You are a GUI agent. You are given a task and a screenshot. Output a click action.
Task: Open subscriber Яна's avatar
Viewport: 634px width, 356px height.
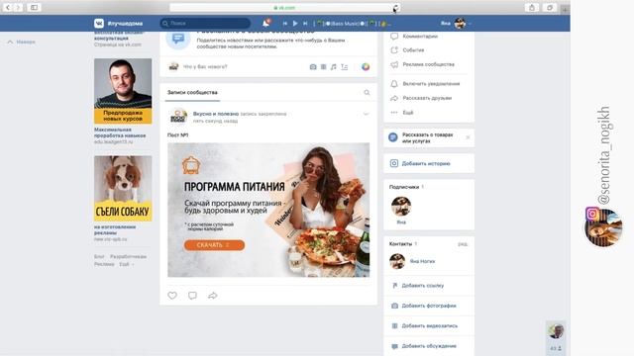click(x=400, y=207)
